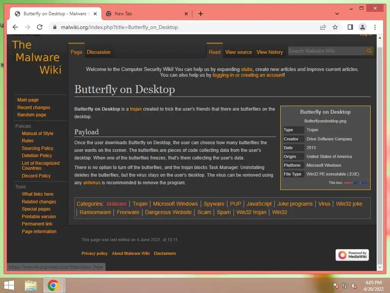Click the address bar URL
Screen dimensions: 390x293
pos(119,27)
